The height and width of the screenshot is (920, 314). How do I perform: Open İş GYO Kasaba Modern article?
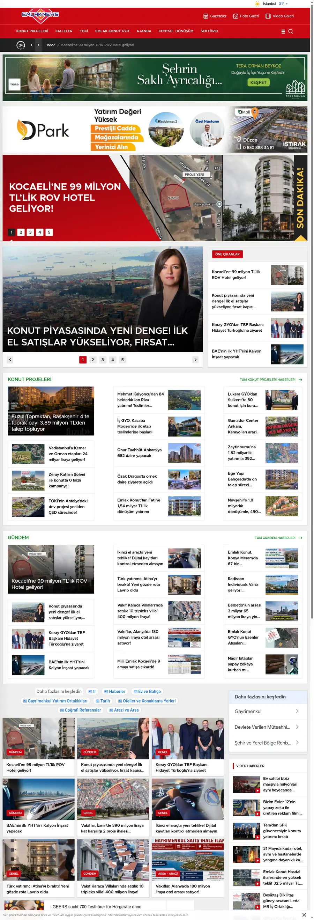(x=159, y=426)
